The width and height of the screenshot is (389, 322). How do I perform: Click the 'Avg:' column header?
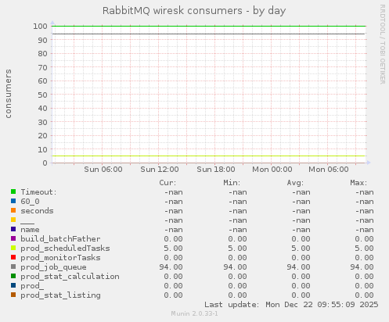[295, 183]
